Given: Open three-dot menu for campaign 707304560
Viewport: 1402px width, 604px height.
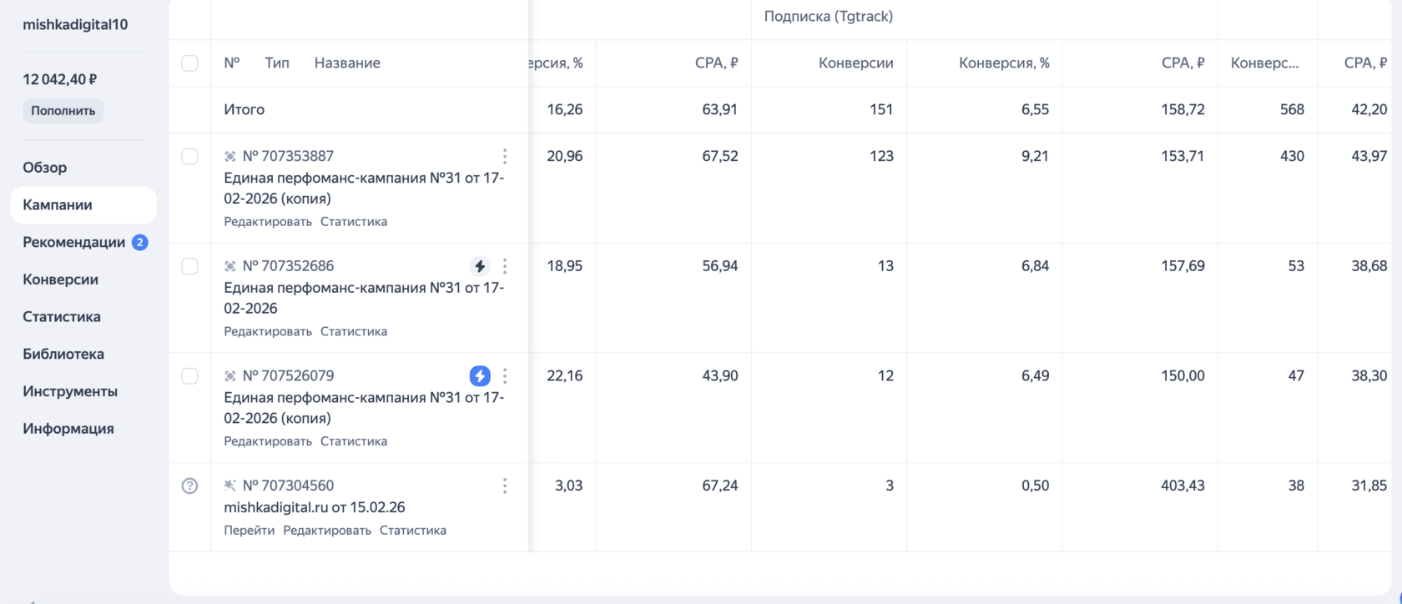Looking at the screenshot, I should click(505, 486).
